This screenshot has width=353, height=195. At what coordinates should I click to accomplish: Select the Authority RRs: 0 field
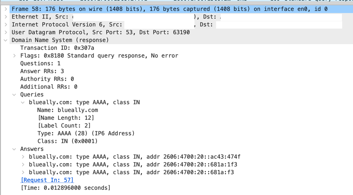tap(47, 79)
